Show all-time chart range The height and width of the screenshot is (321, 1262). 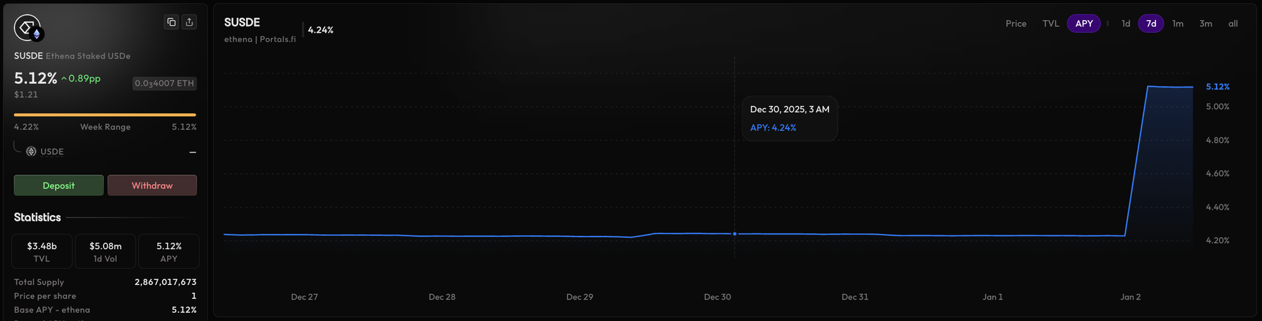(x=1232, y=23)
